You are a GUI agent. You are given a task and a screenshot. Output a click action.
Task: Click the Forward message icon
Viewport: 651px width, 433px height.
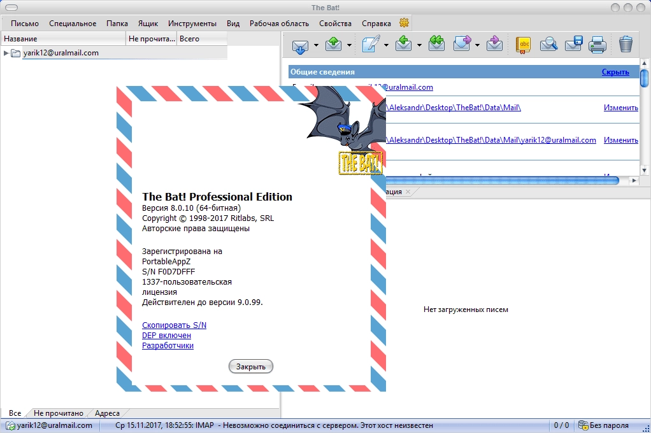click(462, 45)
